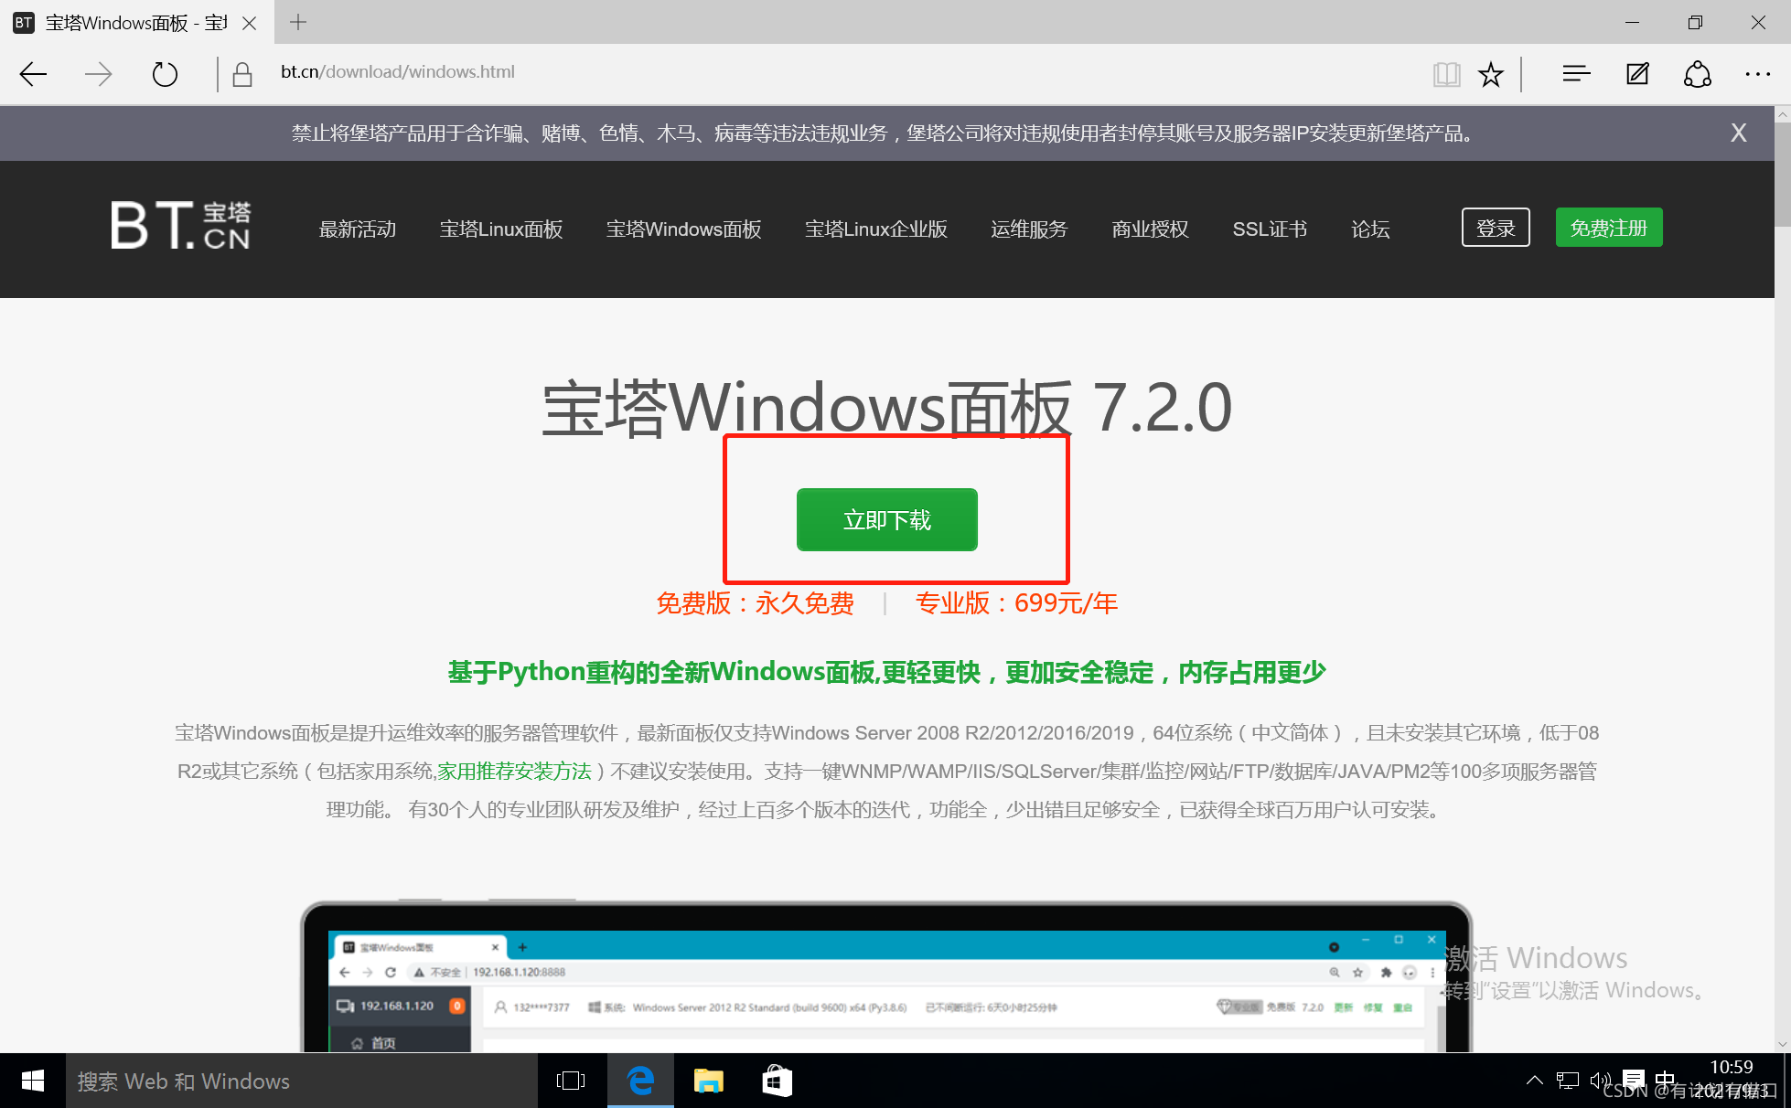1791x1108 pixels.
Task: Open 宝塔Linux面板 nav item
Action: coord(501,229)
